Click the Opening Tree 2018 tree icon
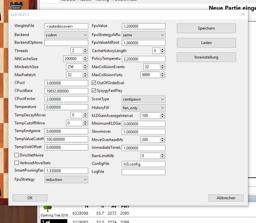256x223 pixels. tap(48, 209)
